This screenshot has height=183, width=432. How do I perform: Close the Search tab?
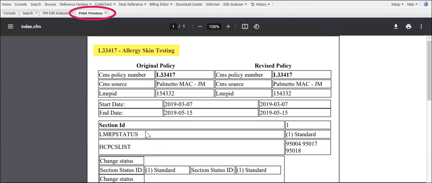point(36,13)
